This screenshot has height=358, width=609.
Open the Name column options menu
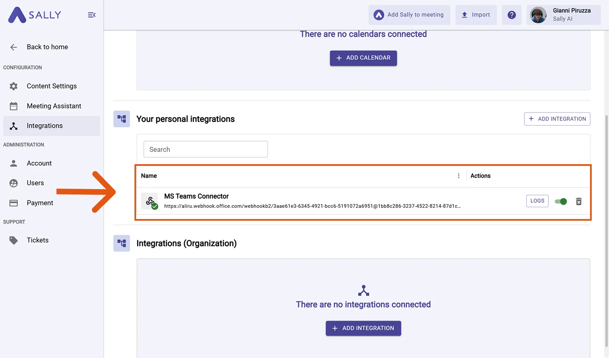click(x=459, y=176)
